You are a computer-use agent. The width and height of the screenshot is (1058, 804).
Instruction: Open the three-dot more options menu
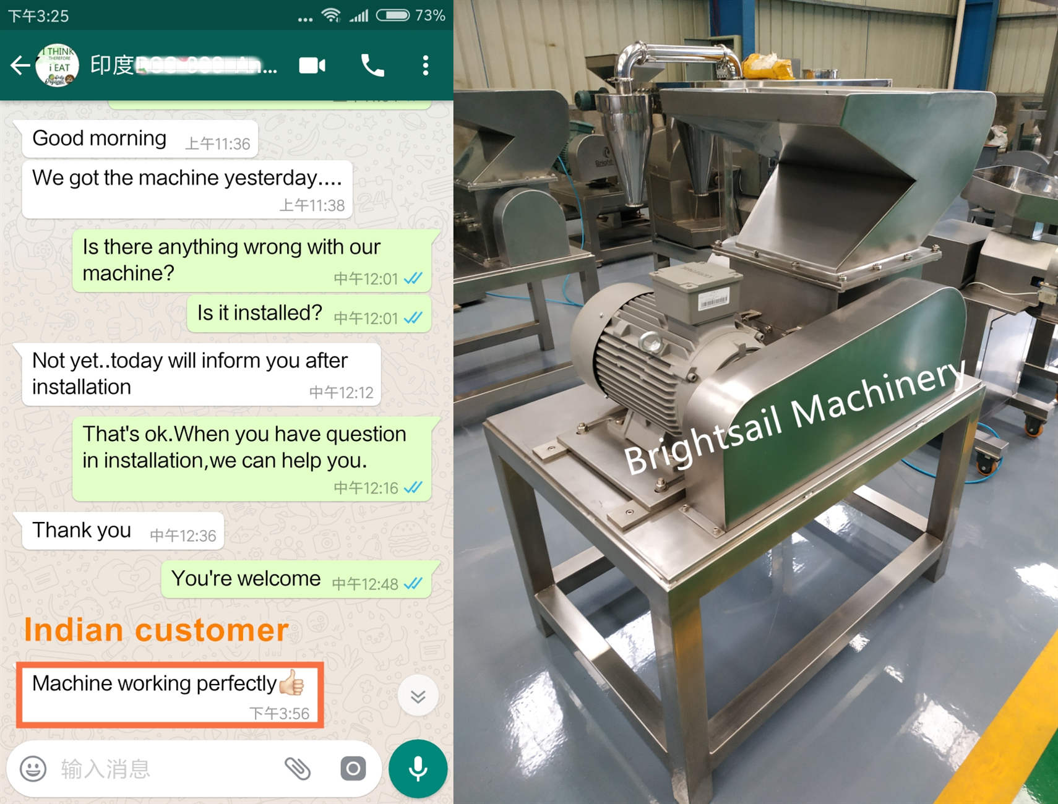click(426, 66)
